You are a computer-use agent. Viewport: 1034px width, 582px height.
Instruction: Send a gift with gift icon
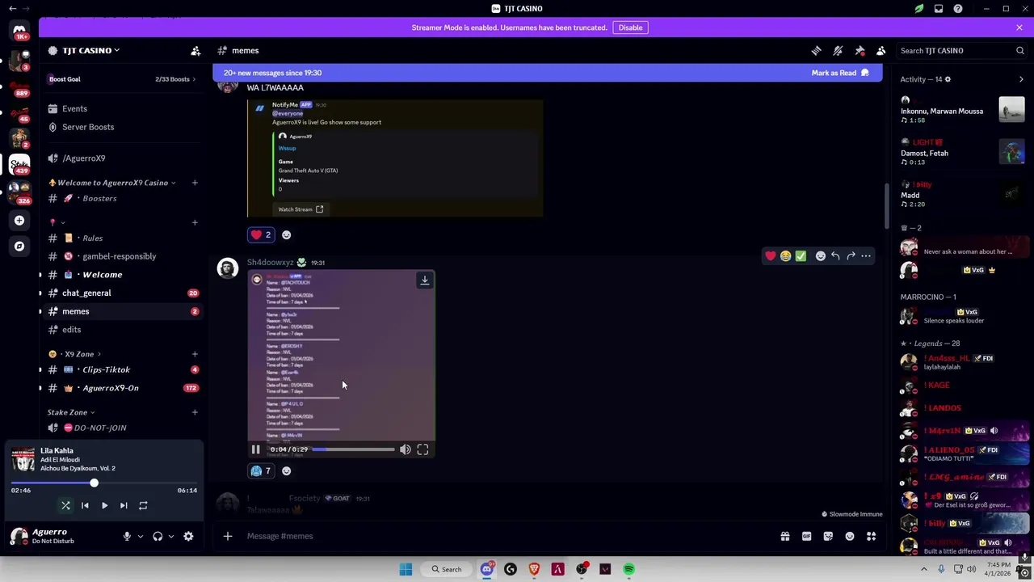coord(784,536)
